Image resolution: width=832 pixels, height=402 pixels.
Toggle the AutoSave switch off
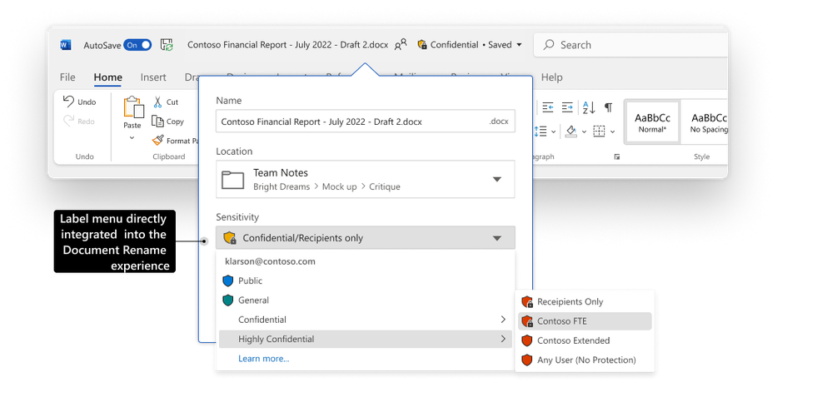(x=137, y=45)
